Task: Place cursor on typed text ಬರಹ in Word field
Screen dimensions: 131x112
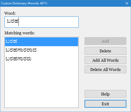Action: pyautogui.click(x=13, y=21)
